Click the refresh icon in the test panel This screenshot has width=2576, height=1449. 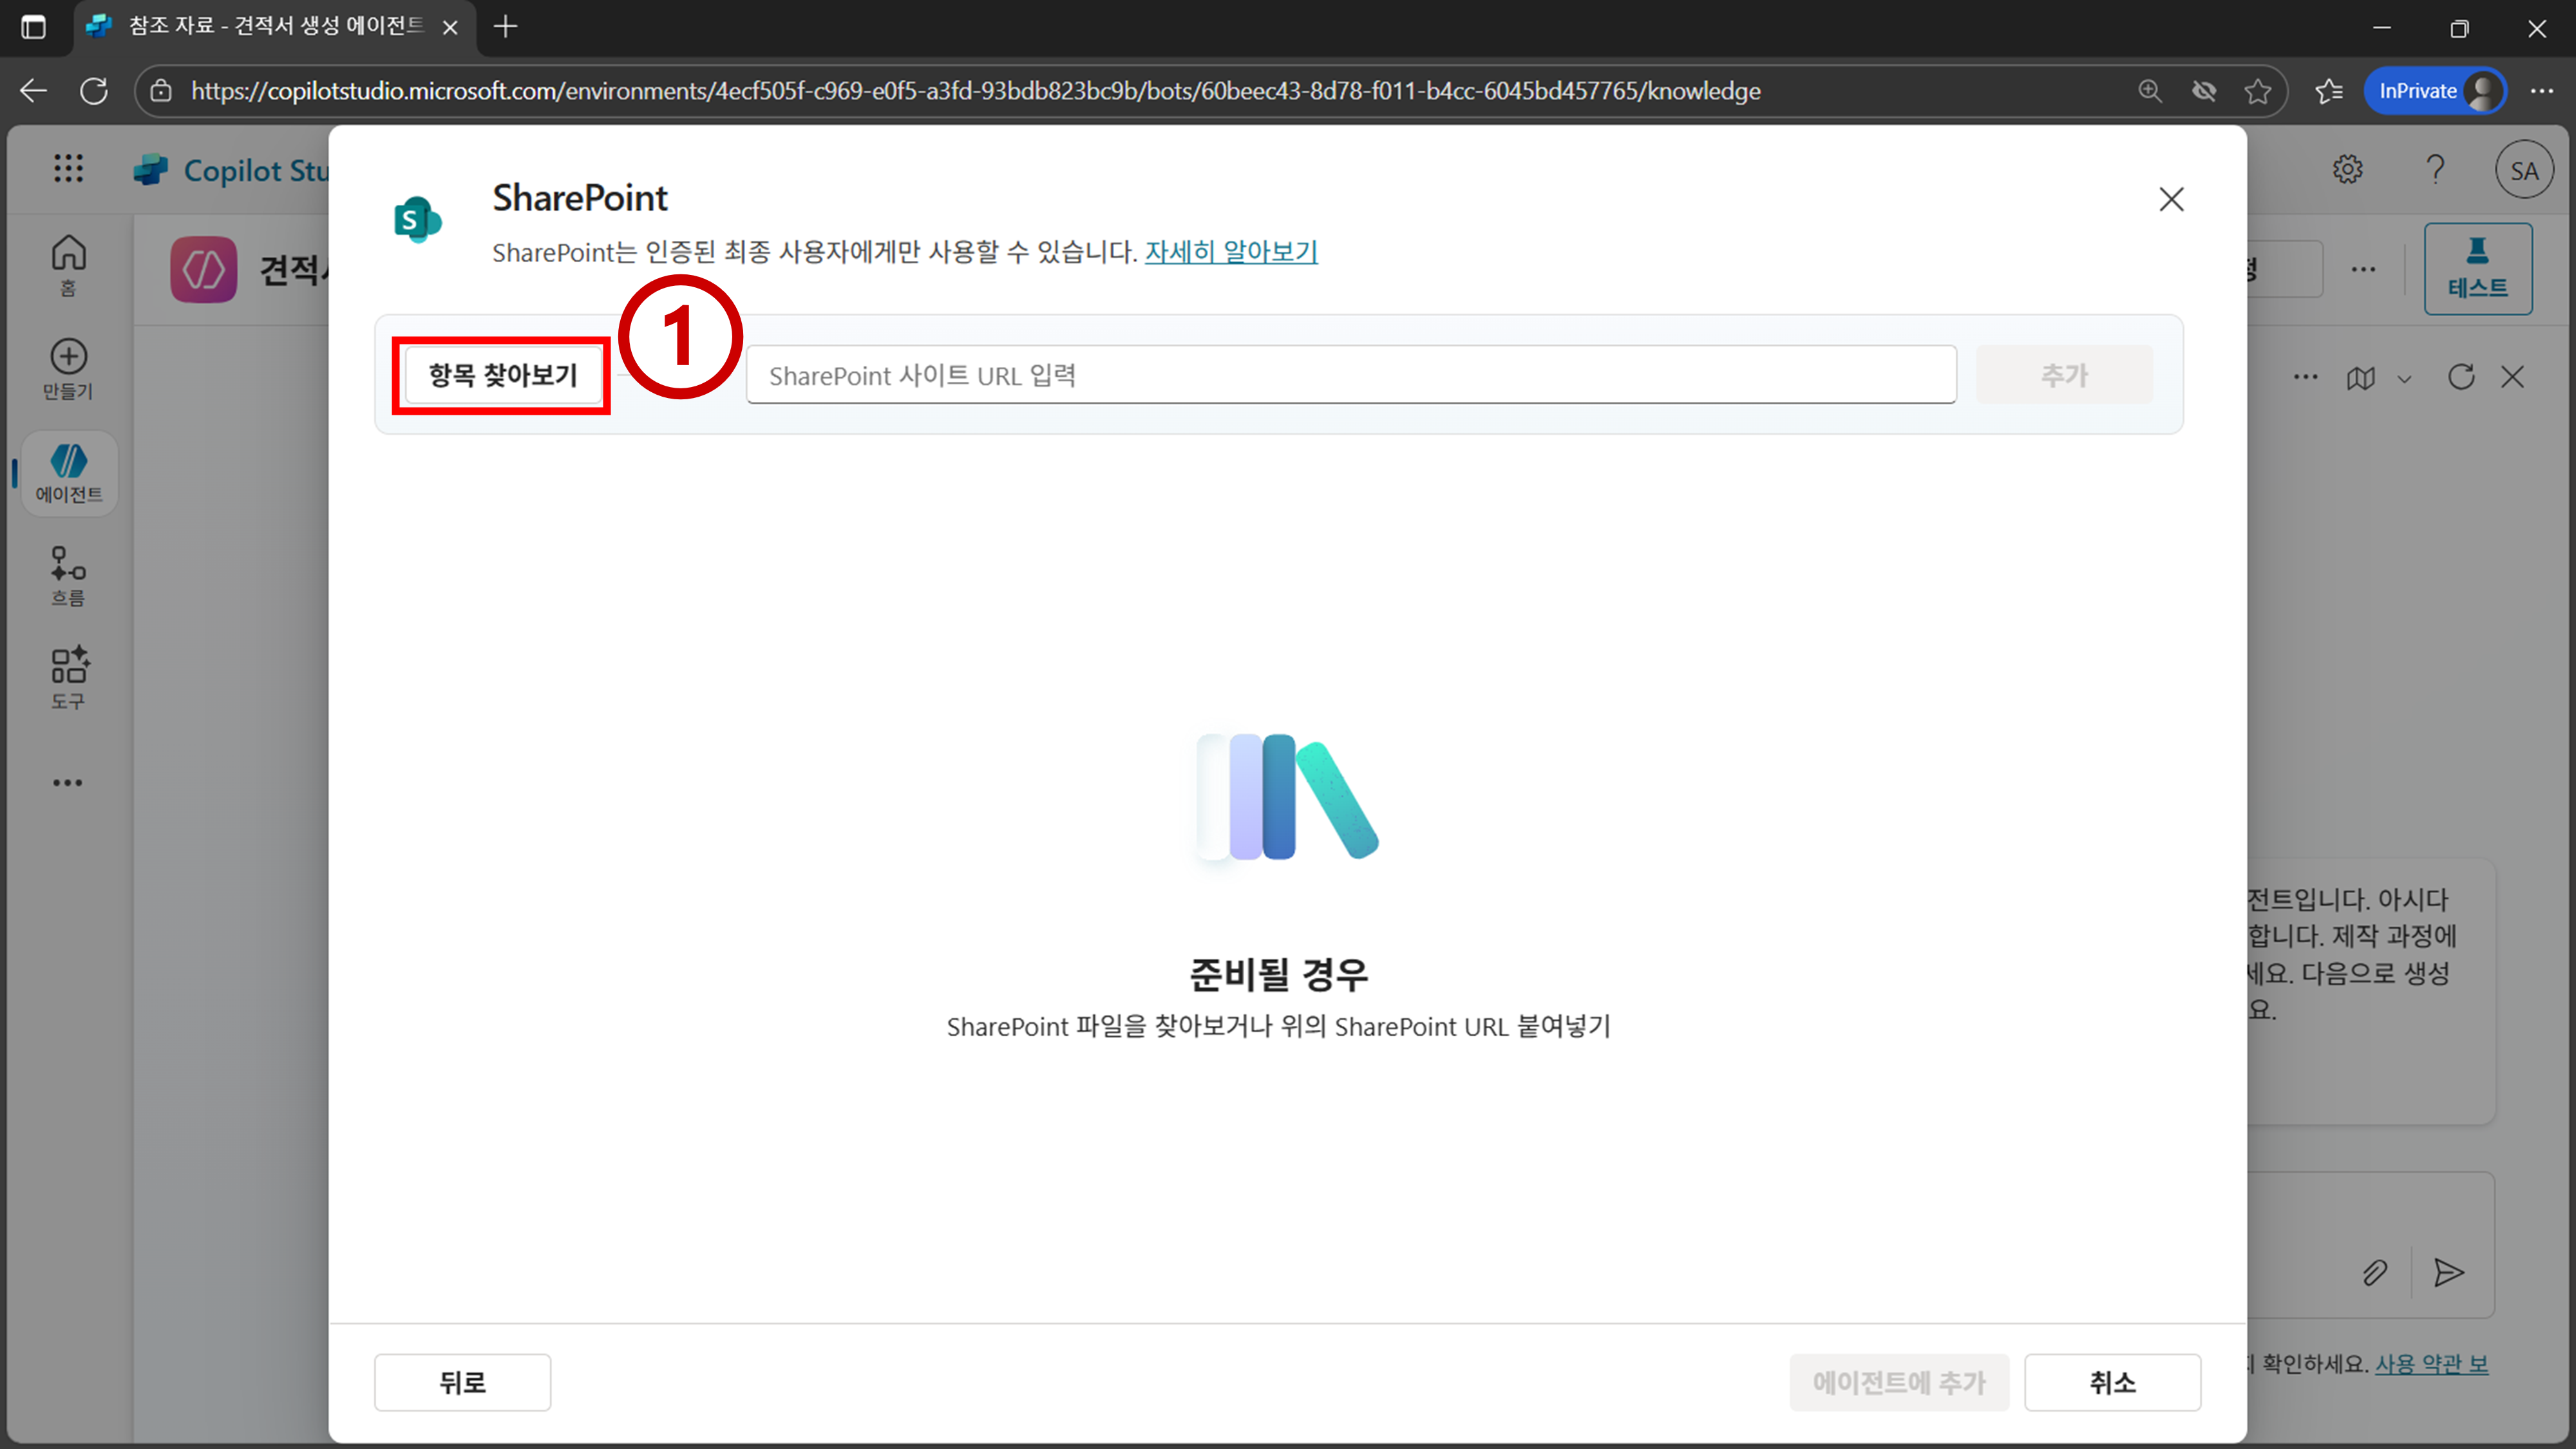(x=2461, y=377)
